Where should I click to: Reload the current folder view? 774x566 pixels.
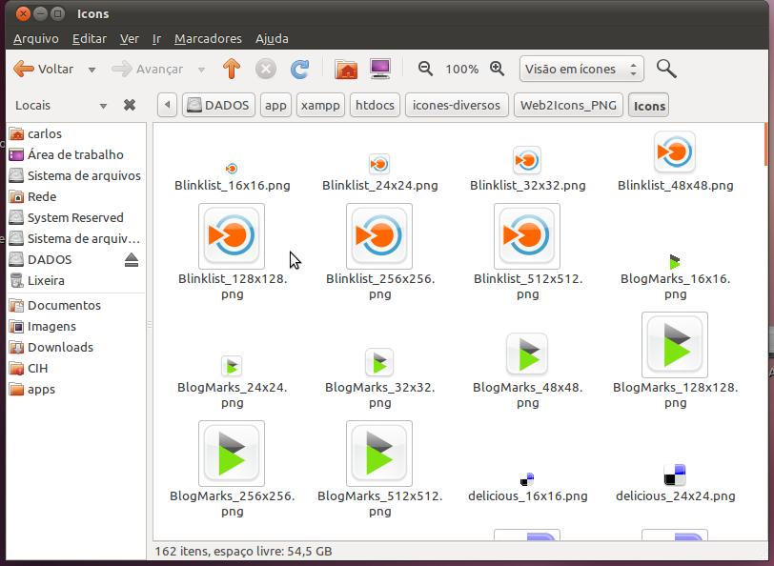299,69
